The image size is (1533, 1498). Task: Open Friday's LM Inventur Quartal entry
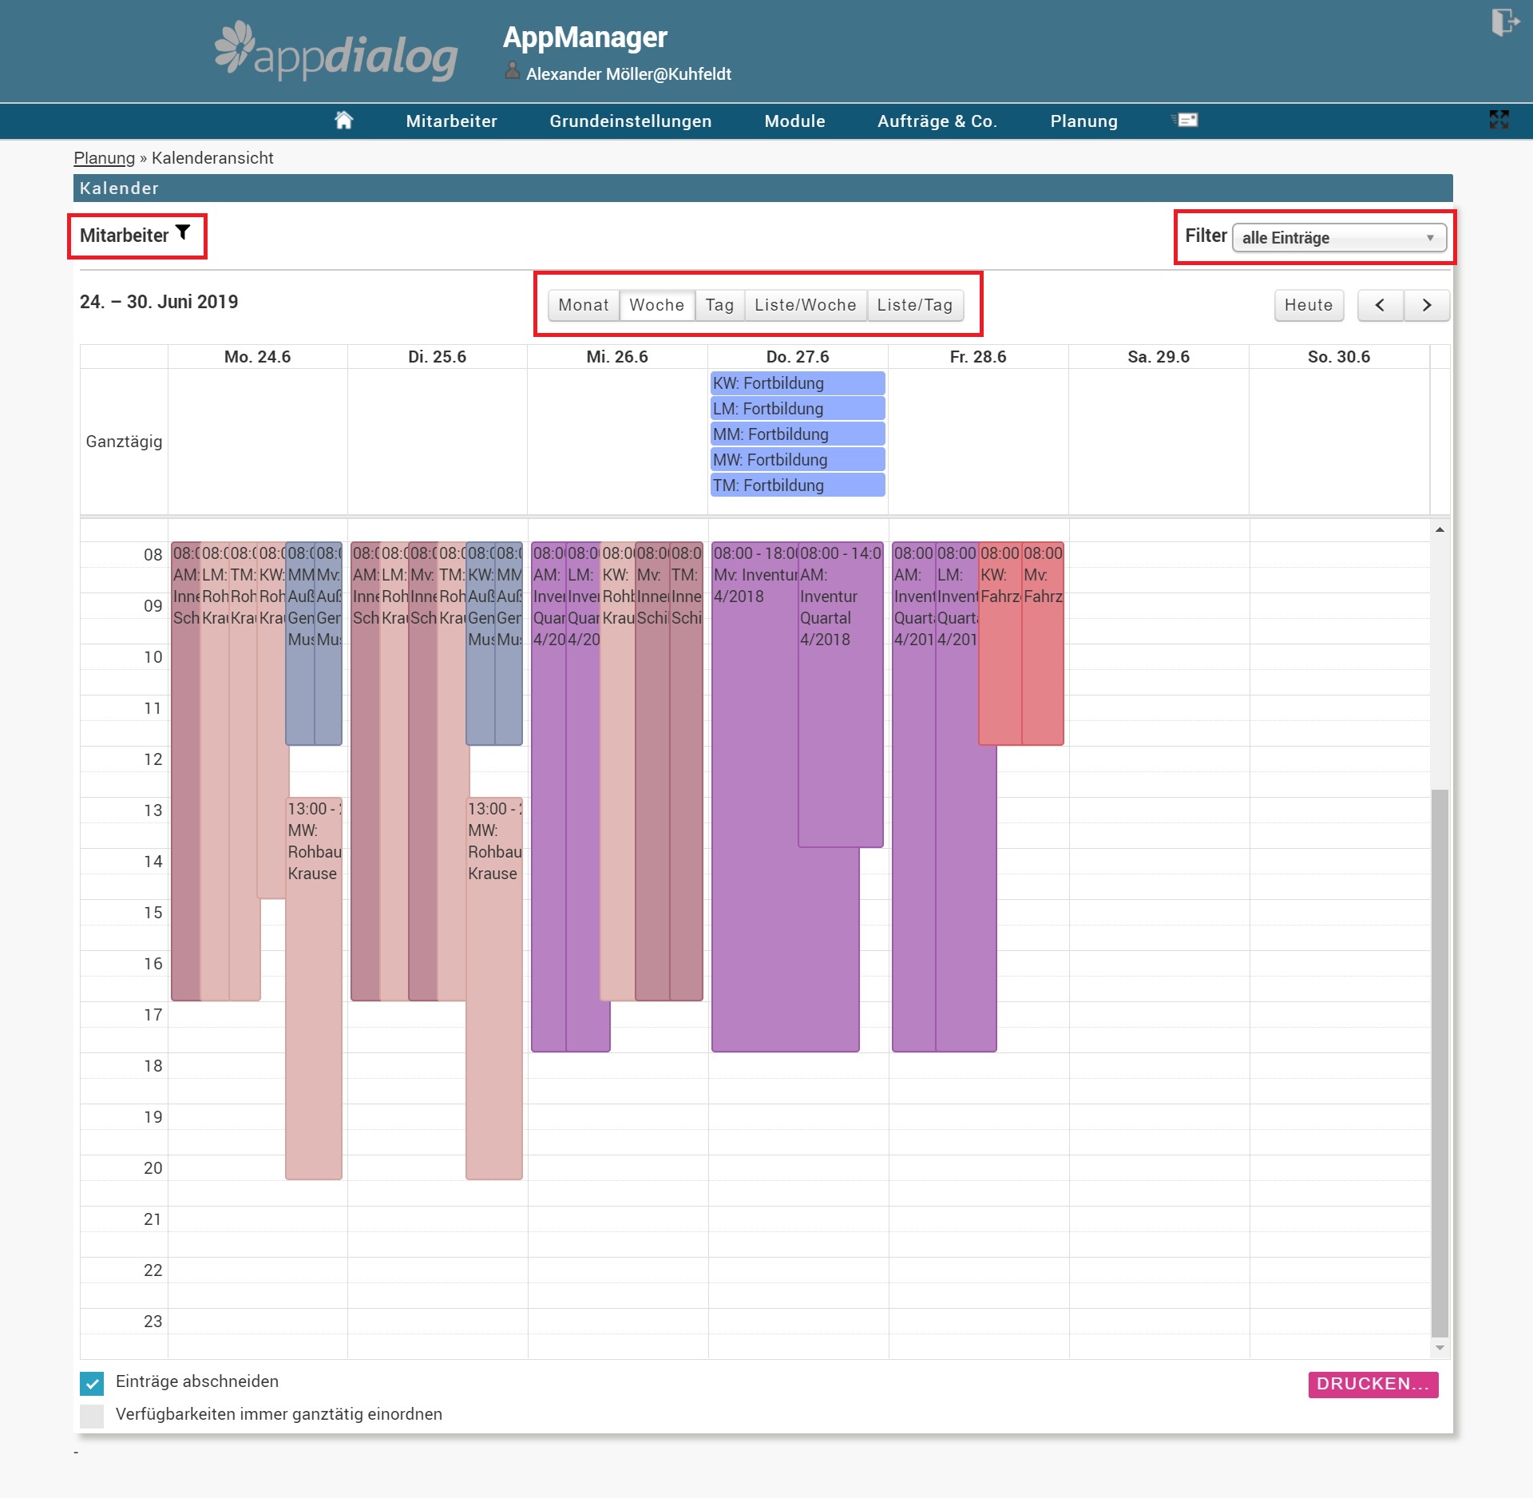click(x=957, y=797)
